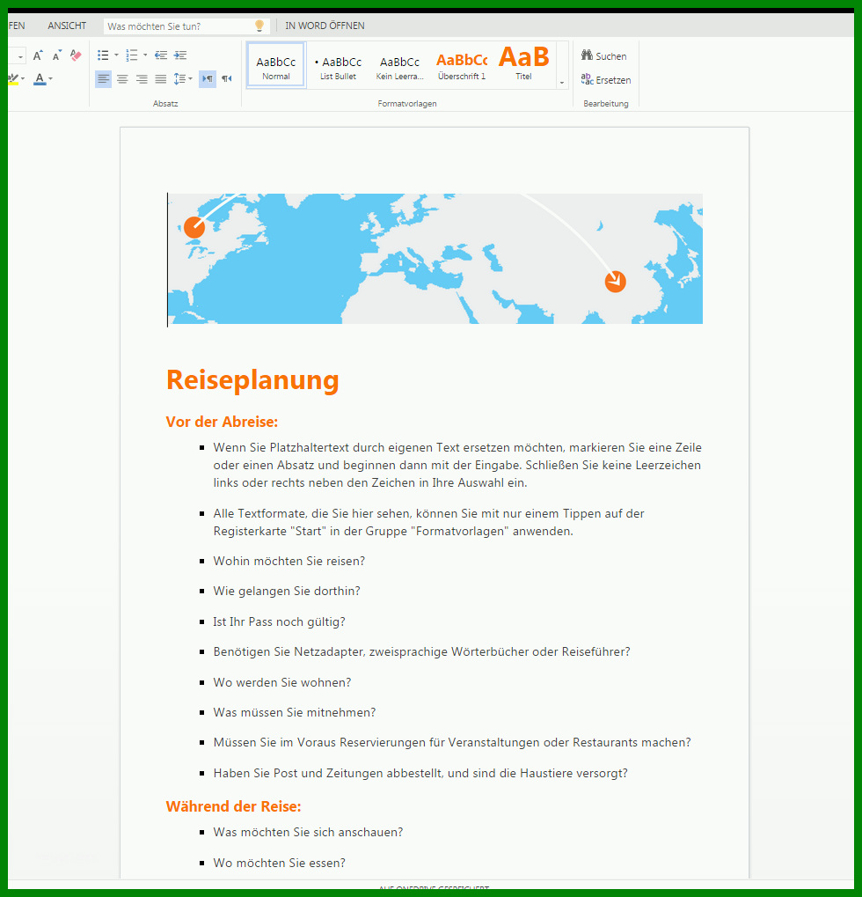The height and width of the screenshot is (897, 862).
Task: Click the Ersetzen button
Action: click(x=606, y=80)
